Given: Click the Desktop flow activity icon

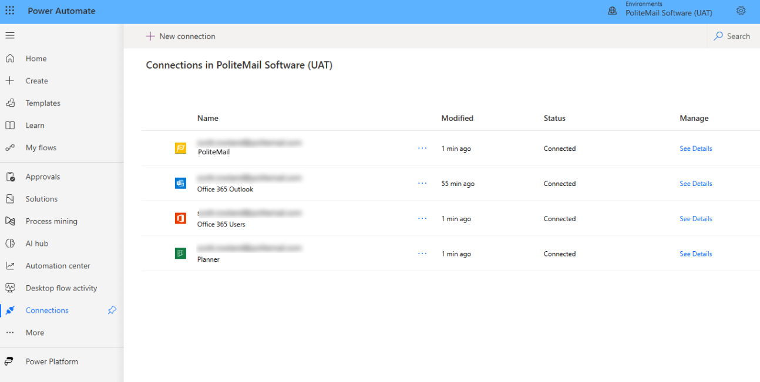Looking at the screenshot, I should 10,288.
